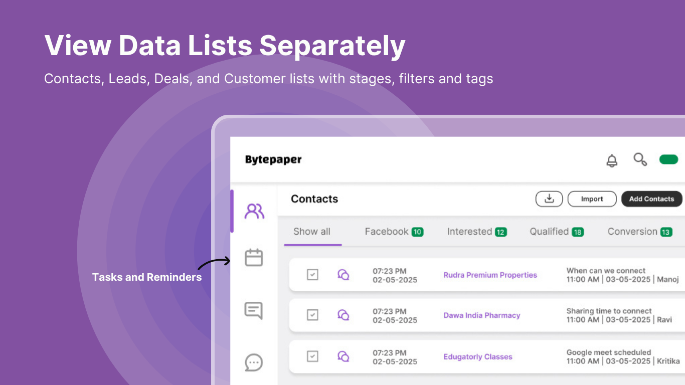Switch to the Show all tab
685x385 pixels.
[x=312, y=232]
